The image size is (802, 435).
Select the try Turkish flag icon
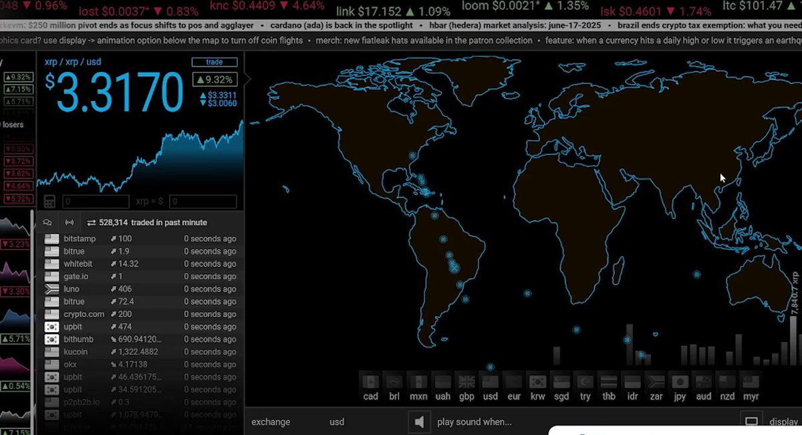point(585,382)
